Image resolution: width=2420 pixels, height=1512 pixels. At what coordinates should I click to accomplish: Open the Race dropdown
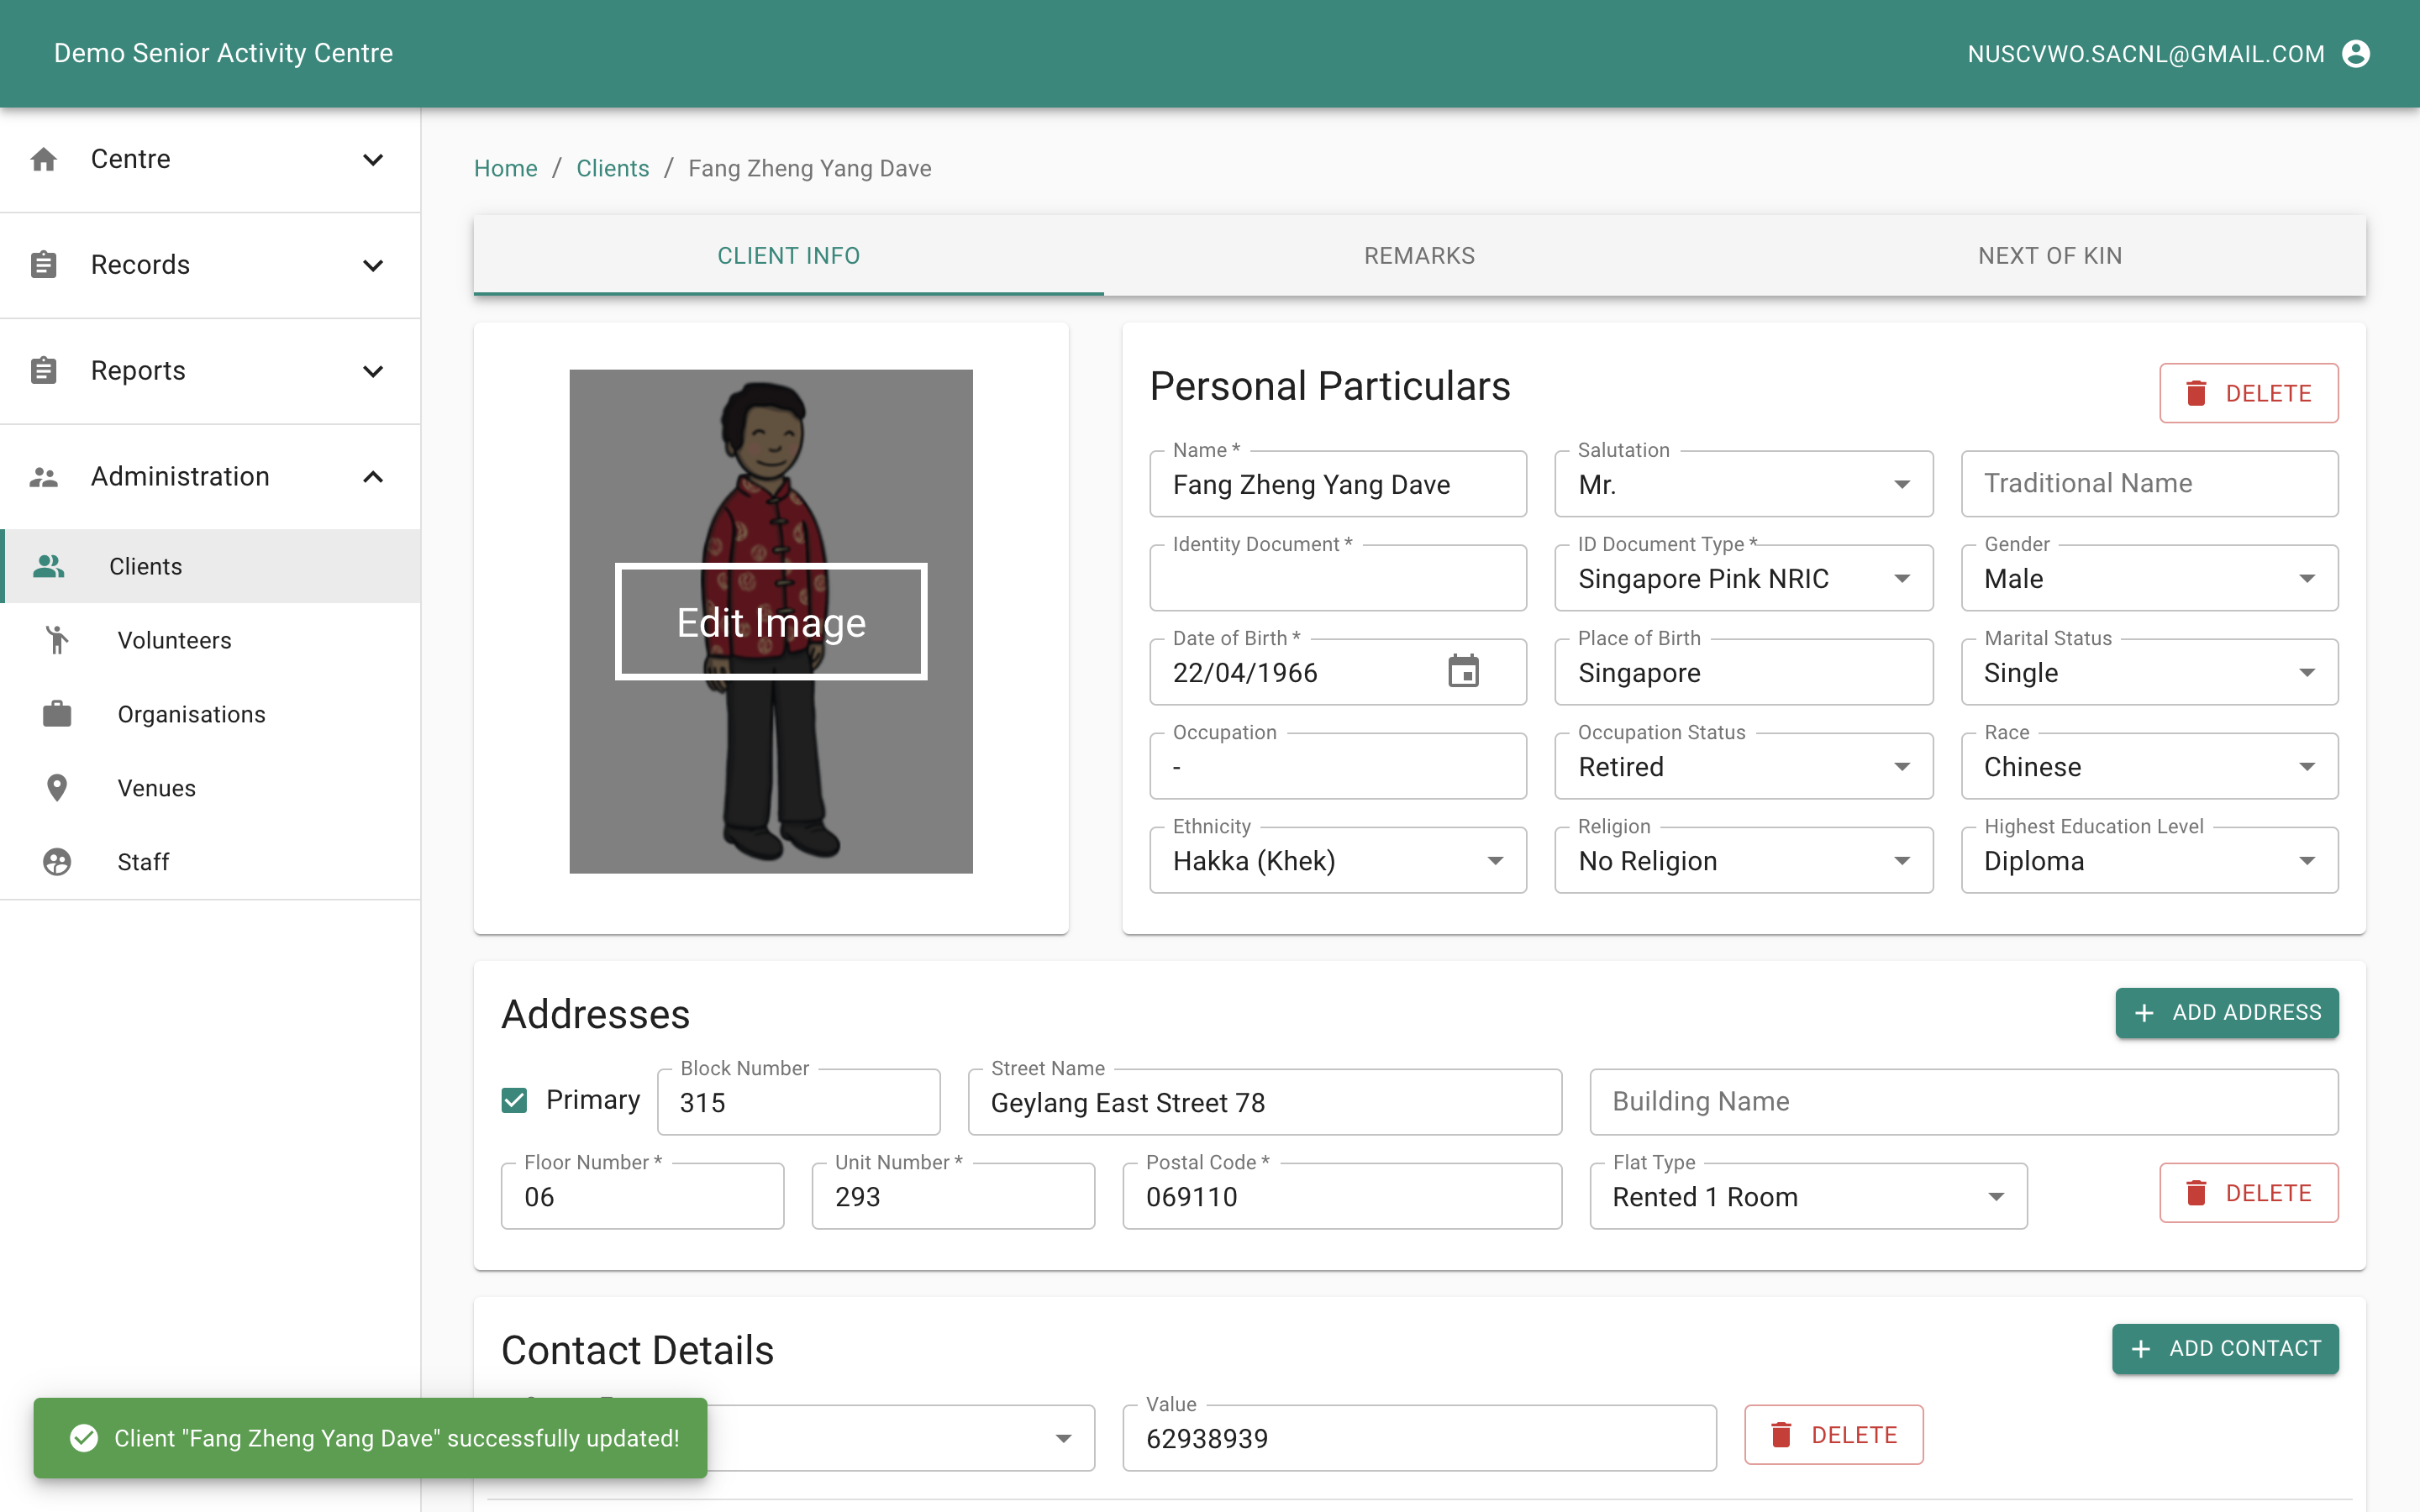pos(2150,766)
